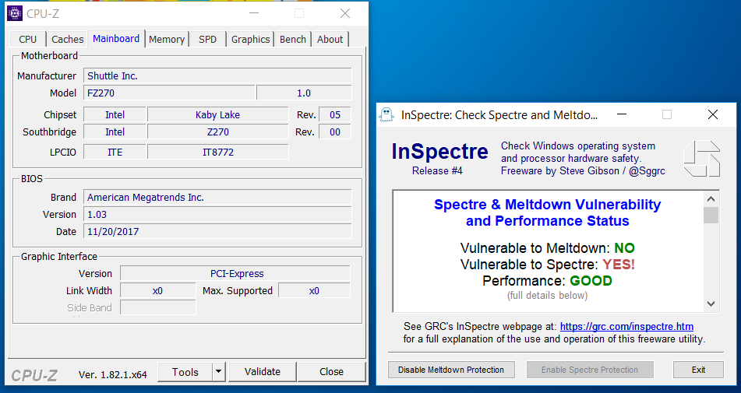Go to the About tab
741x393 pixels.
330,39
